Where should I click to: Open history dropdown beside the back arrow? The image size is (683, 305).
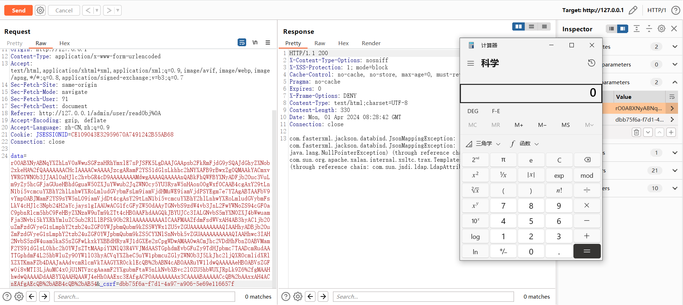97,10
